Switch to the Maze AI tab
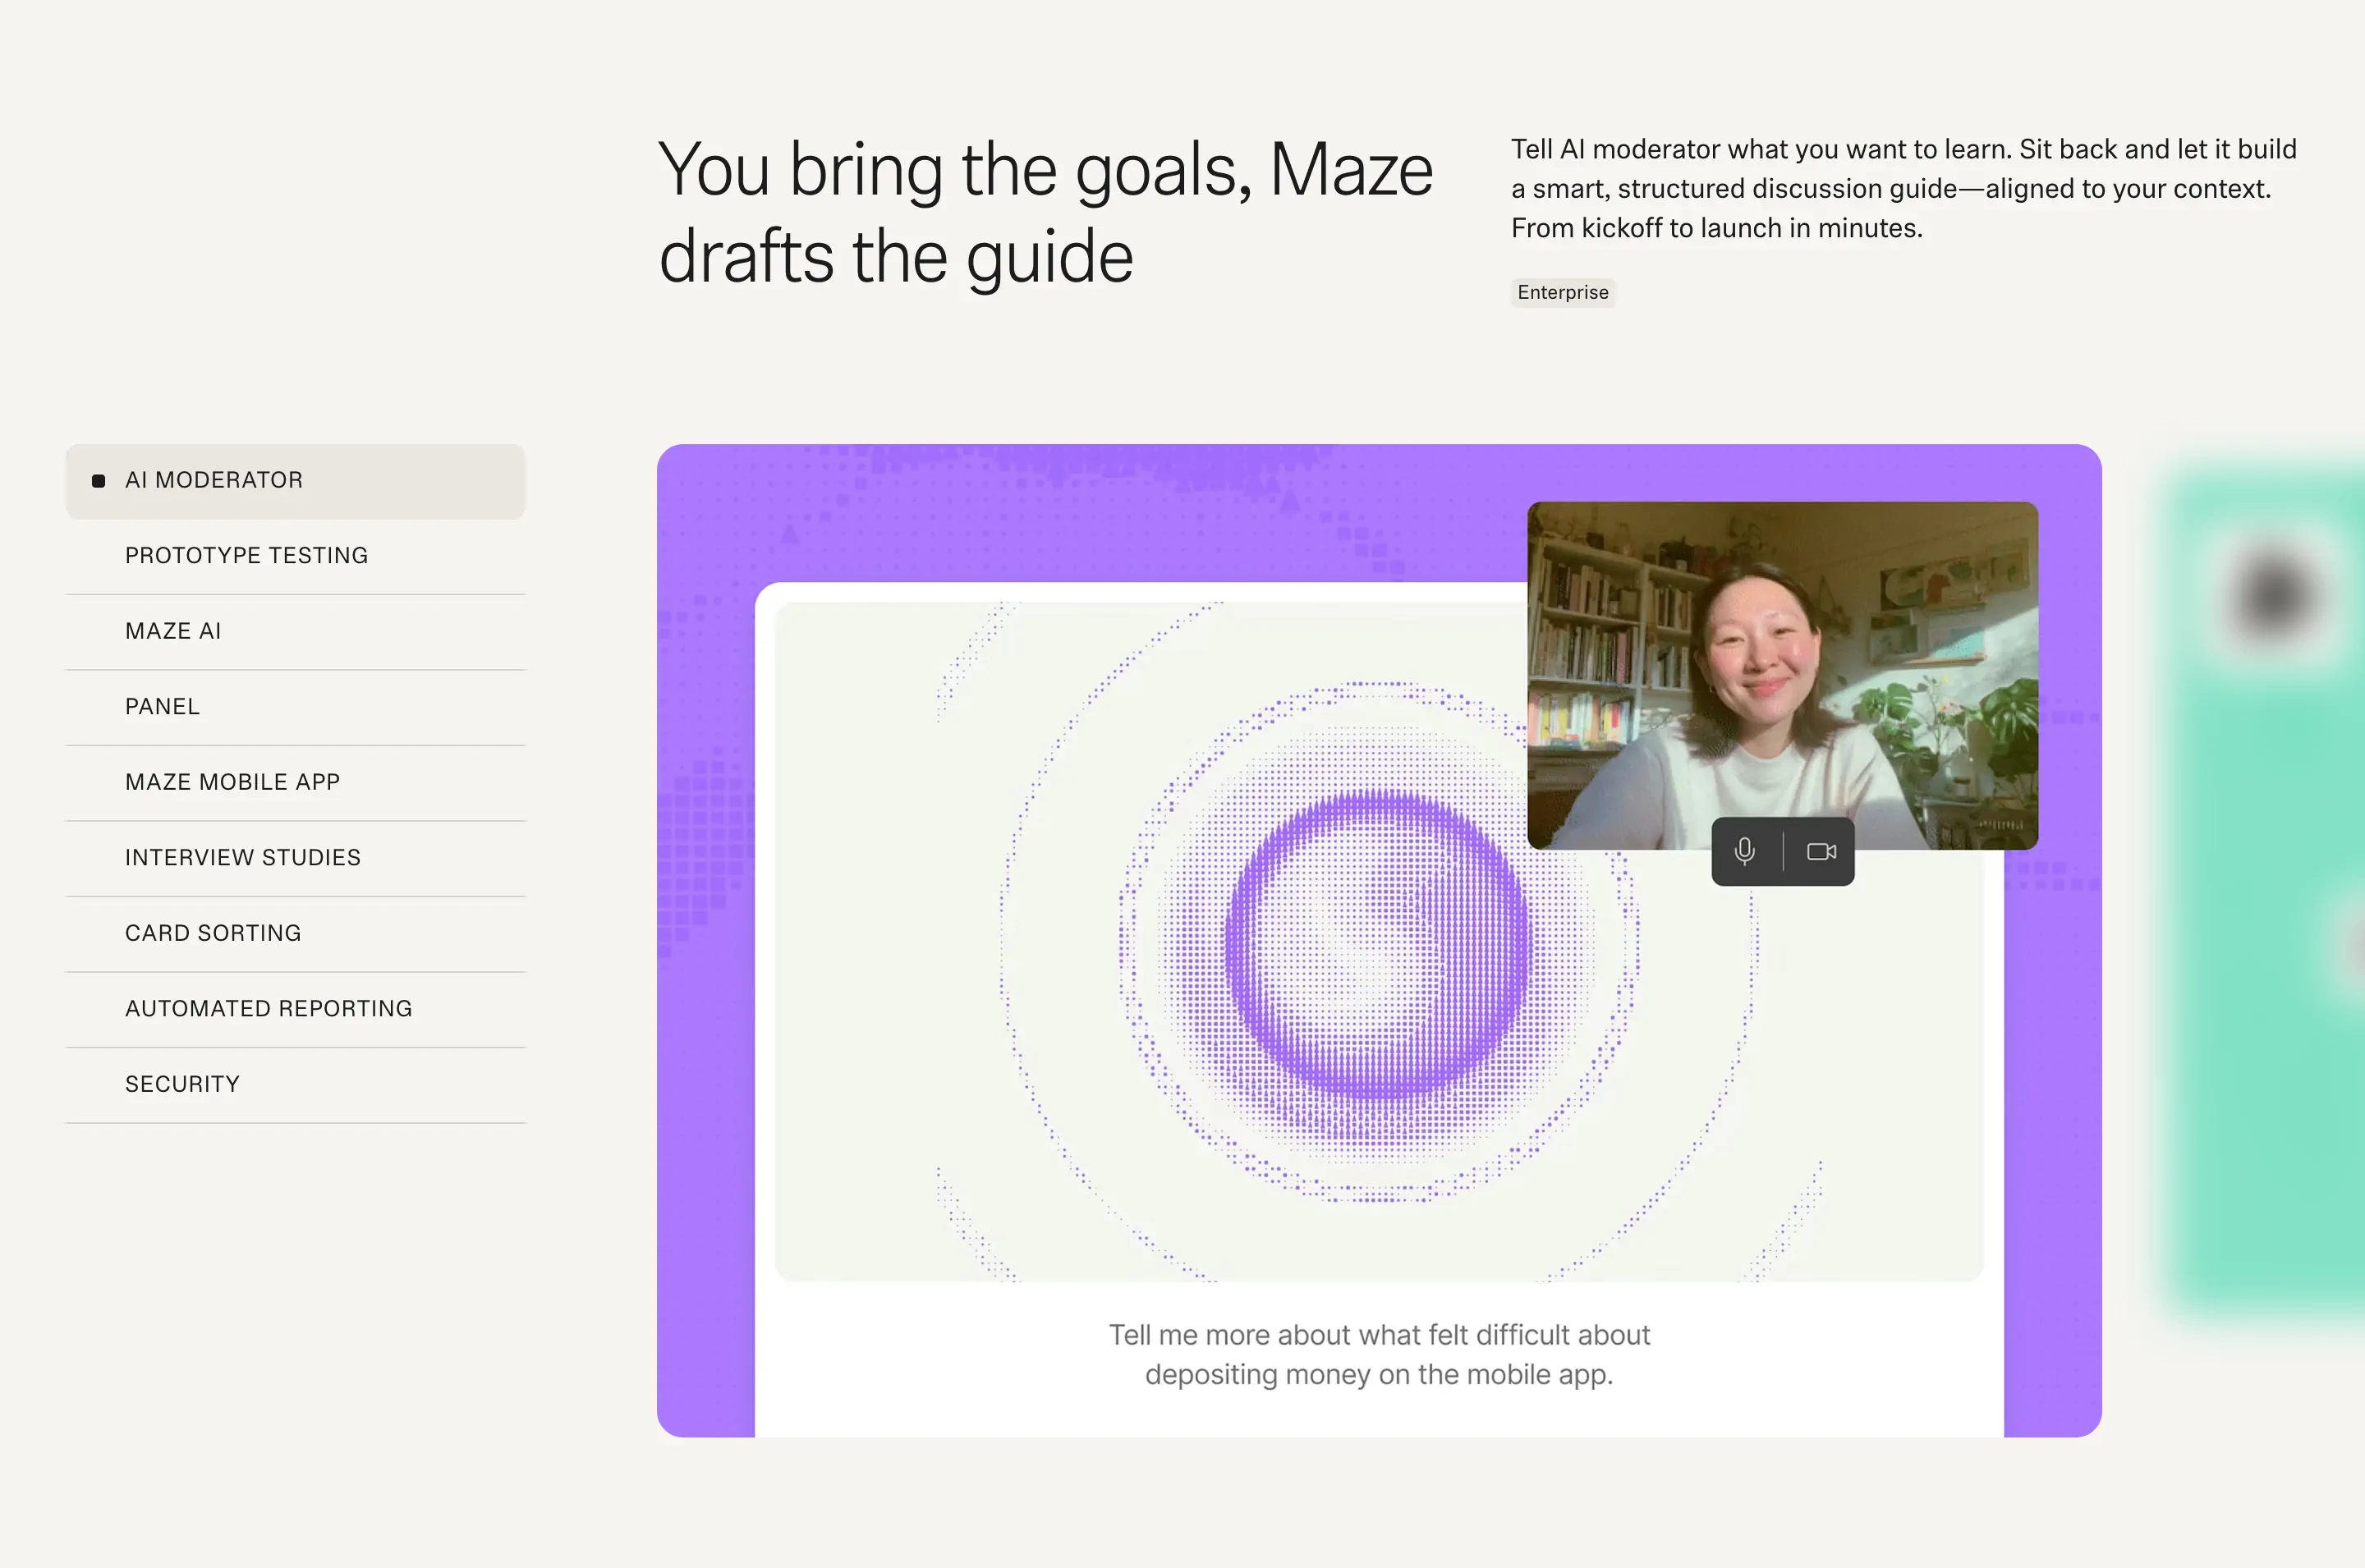 pyautogui.click(x=295, y=632)
